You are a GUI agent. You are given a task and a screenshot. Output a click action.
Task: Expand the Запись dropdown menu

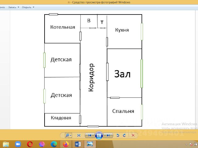click(x=14, y=7)
